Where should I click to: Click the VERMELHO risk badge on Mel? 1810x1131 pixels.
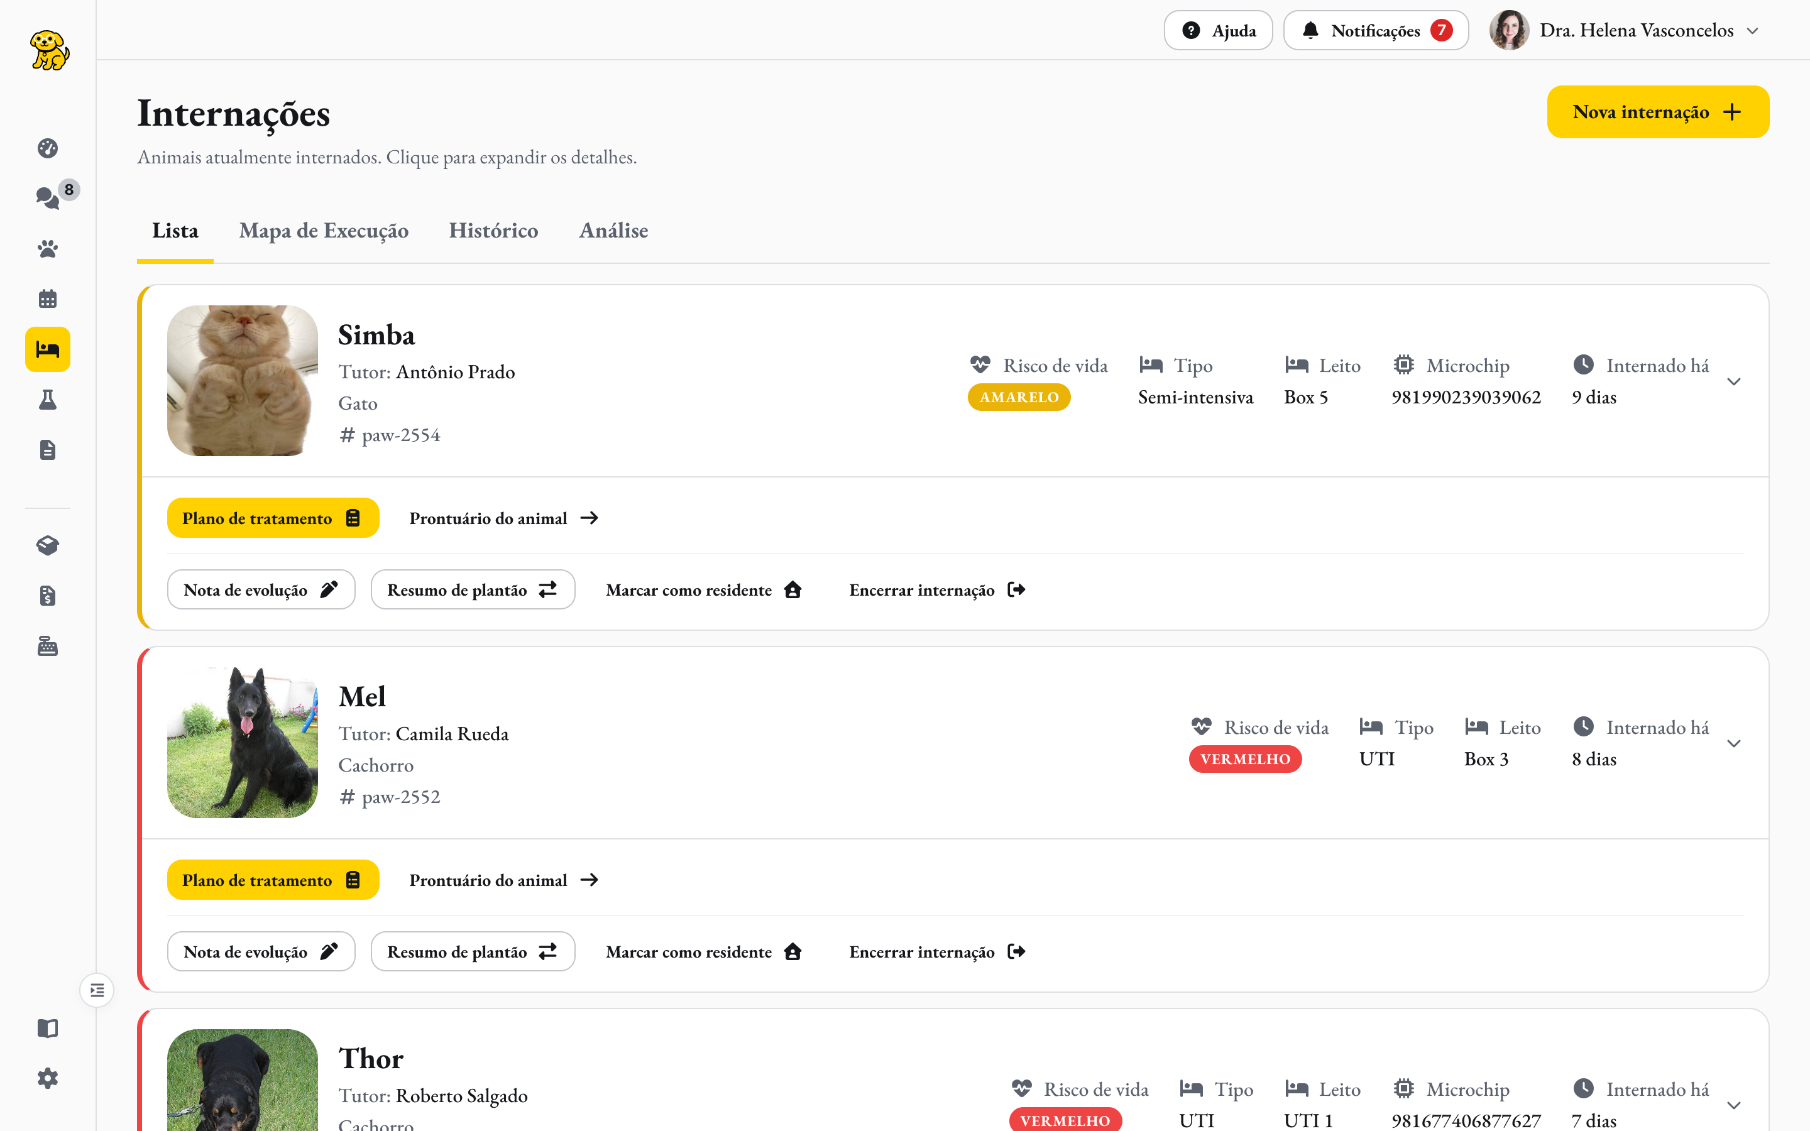pyautogui.click(x=1245, y=759)
